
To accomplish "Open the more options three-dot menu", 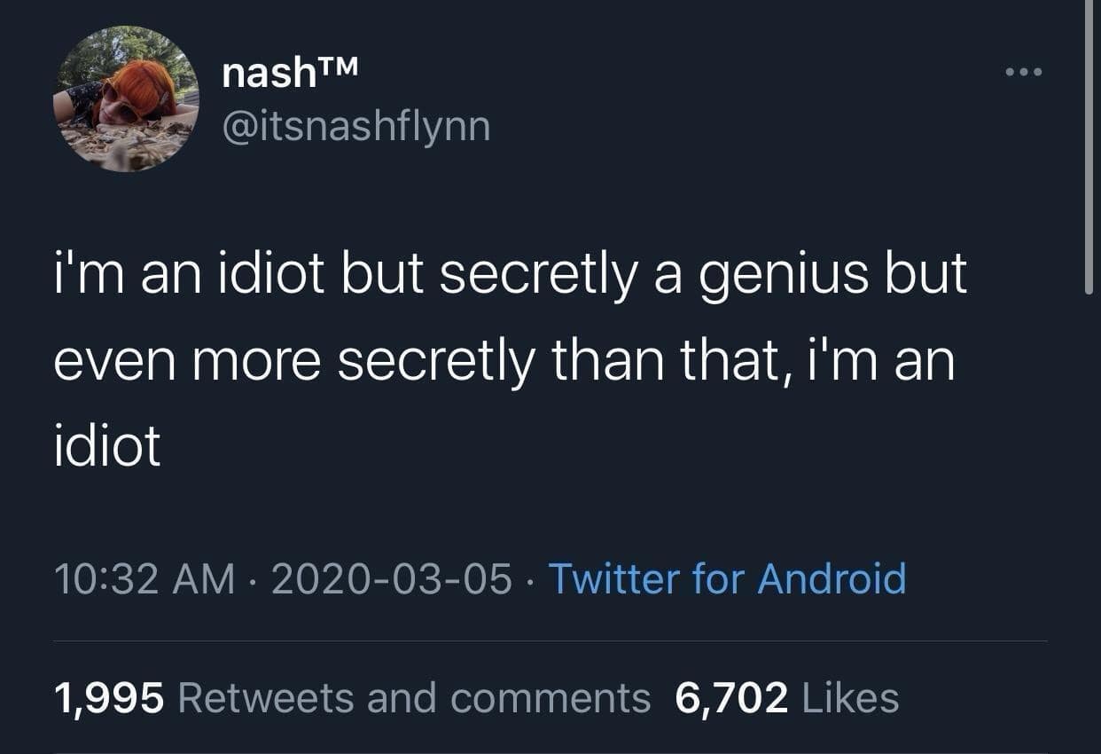I will [x=1023, y=71].
